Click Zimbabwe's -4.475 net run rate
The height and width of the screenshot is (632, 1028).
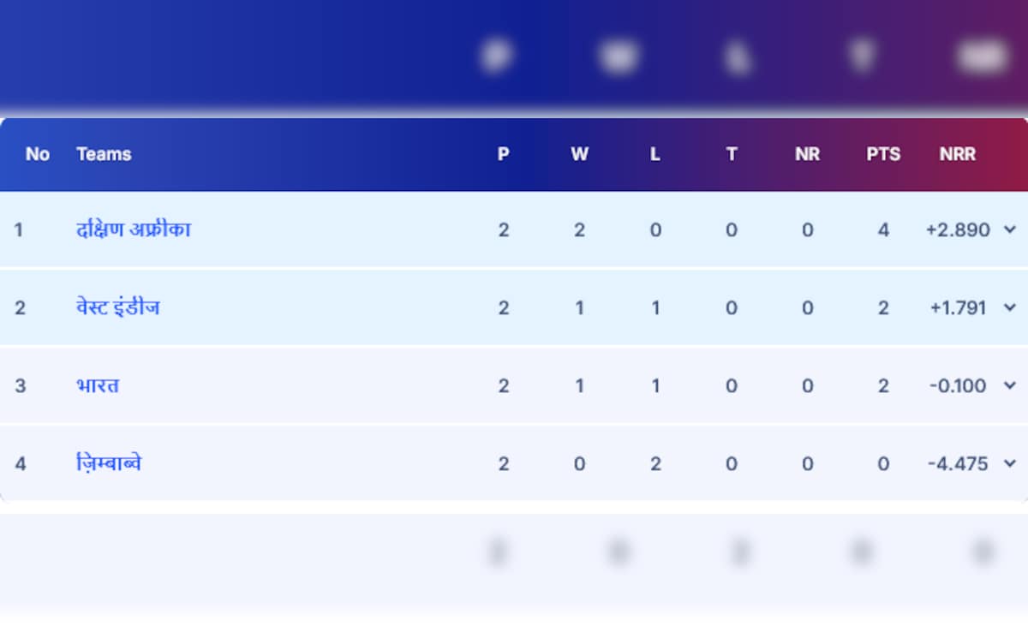pos(958,463)
